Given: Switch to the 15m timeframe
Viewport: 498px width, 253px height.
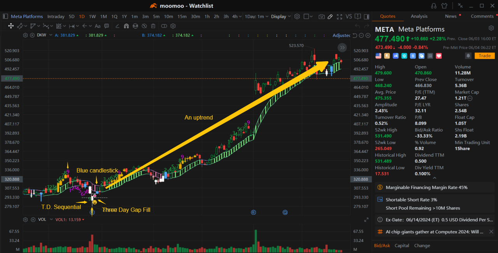Looking at the screenshot, I should pyautogui.click(x=182, y=16).
